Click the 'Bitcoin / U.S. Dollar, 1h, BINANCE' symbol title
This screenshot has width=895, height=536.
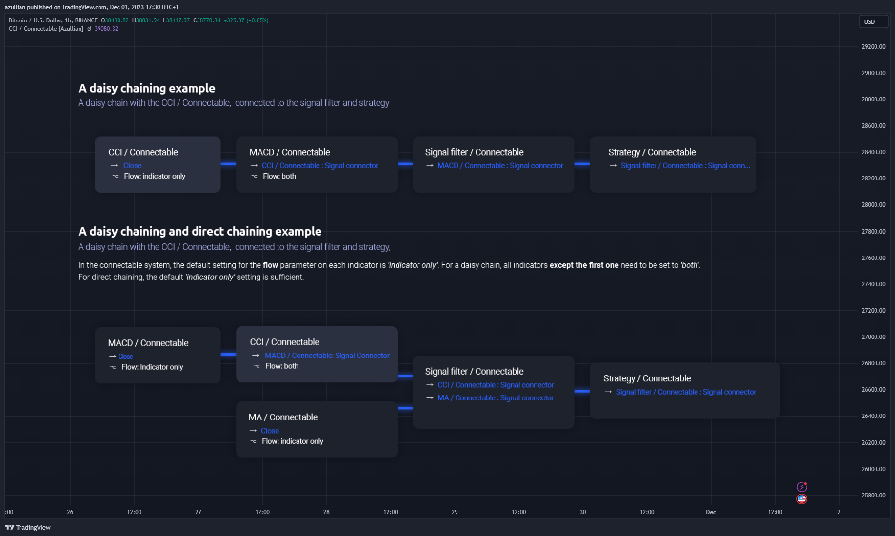[x=53, y=20]
